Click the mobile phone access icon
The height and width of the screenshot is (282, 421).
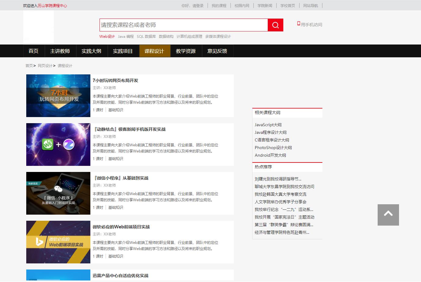click(299, 23)
